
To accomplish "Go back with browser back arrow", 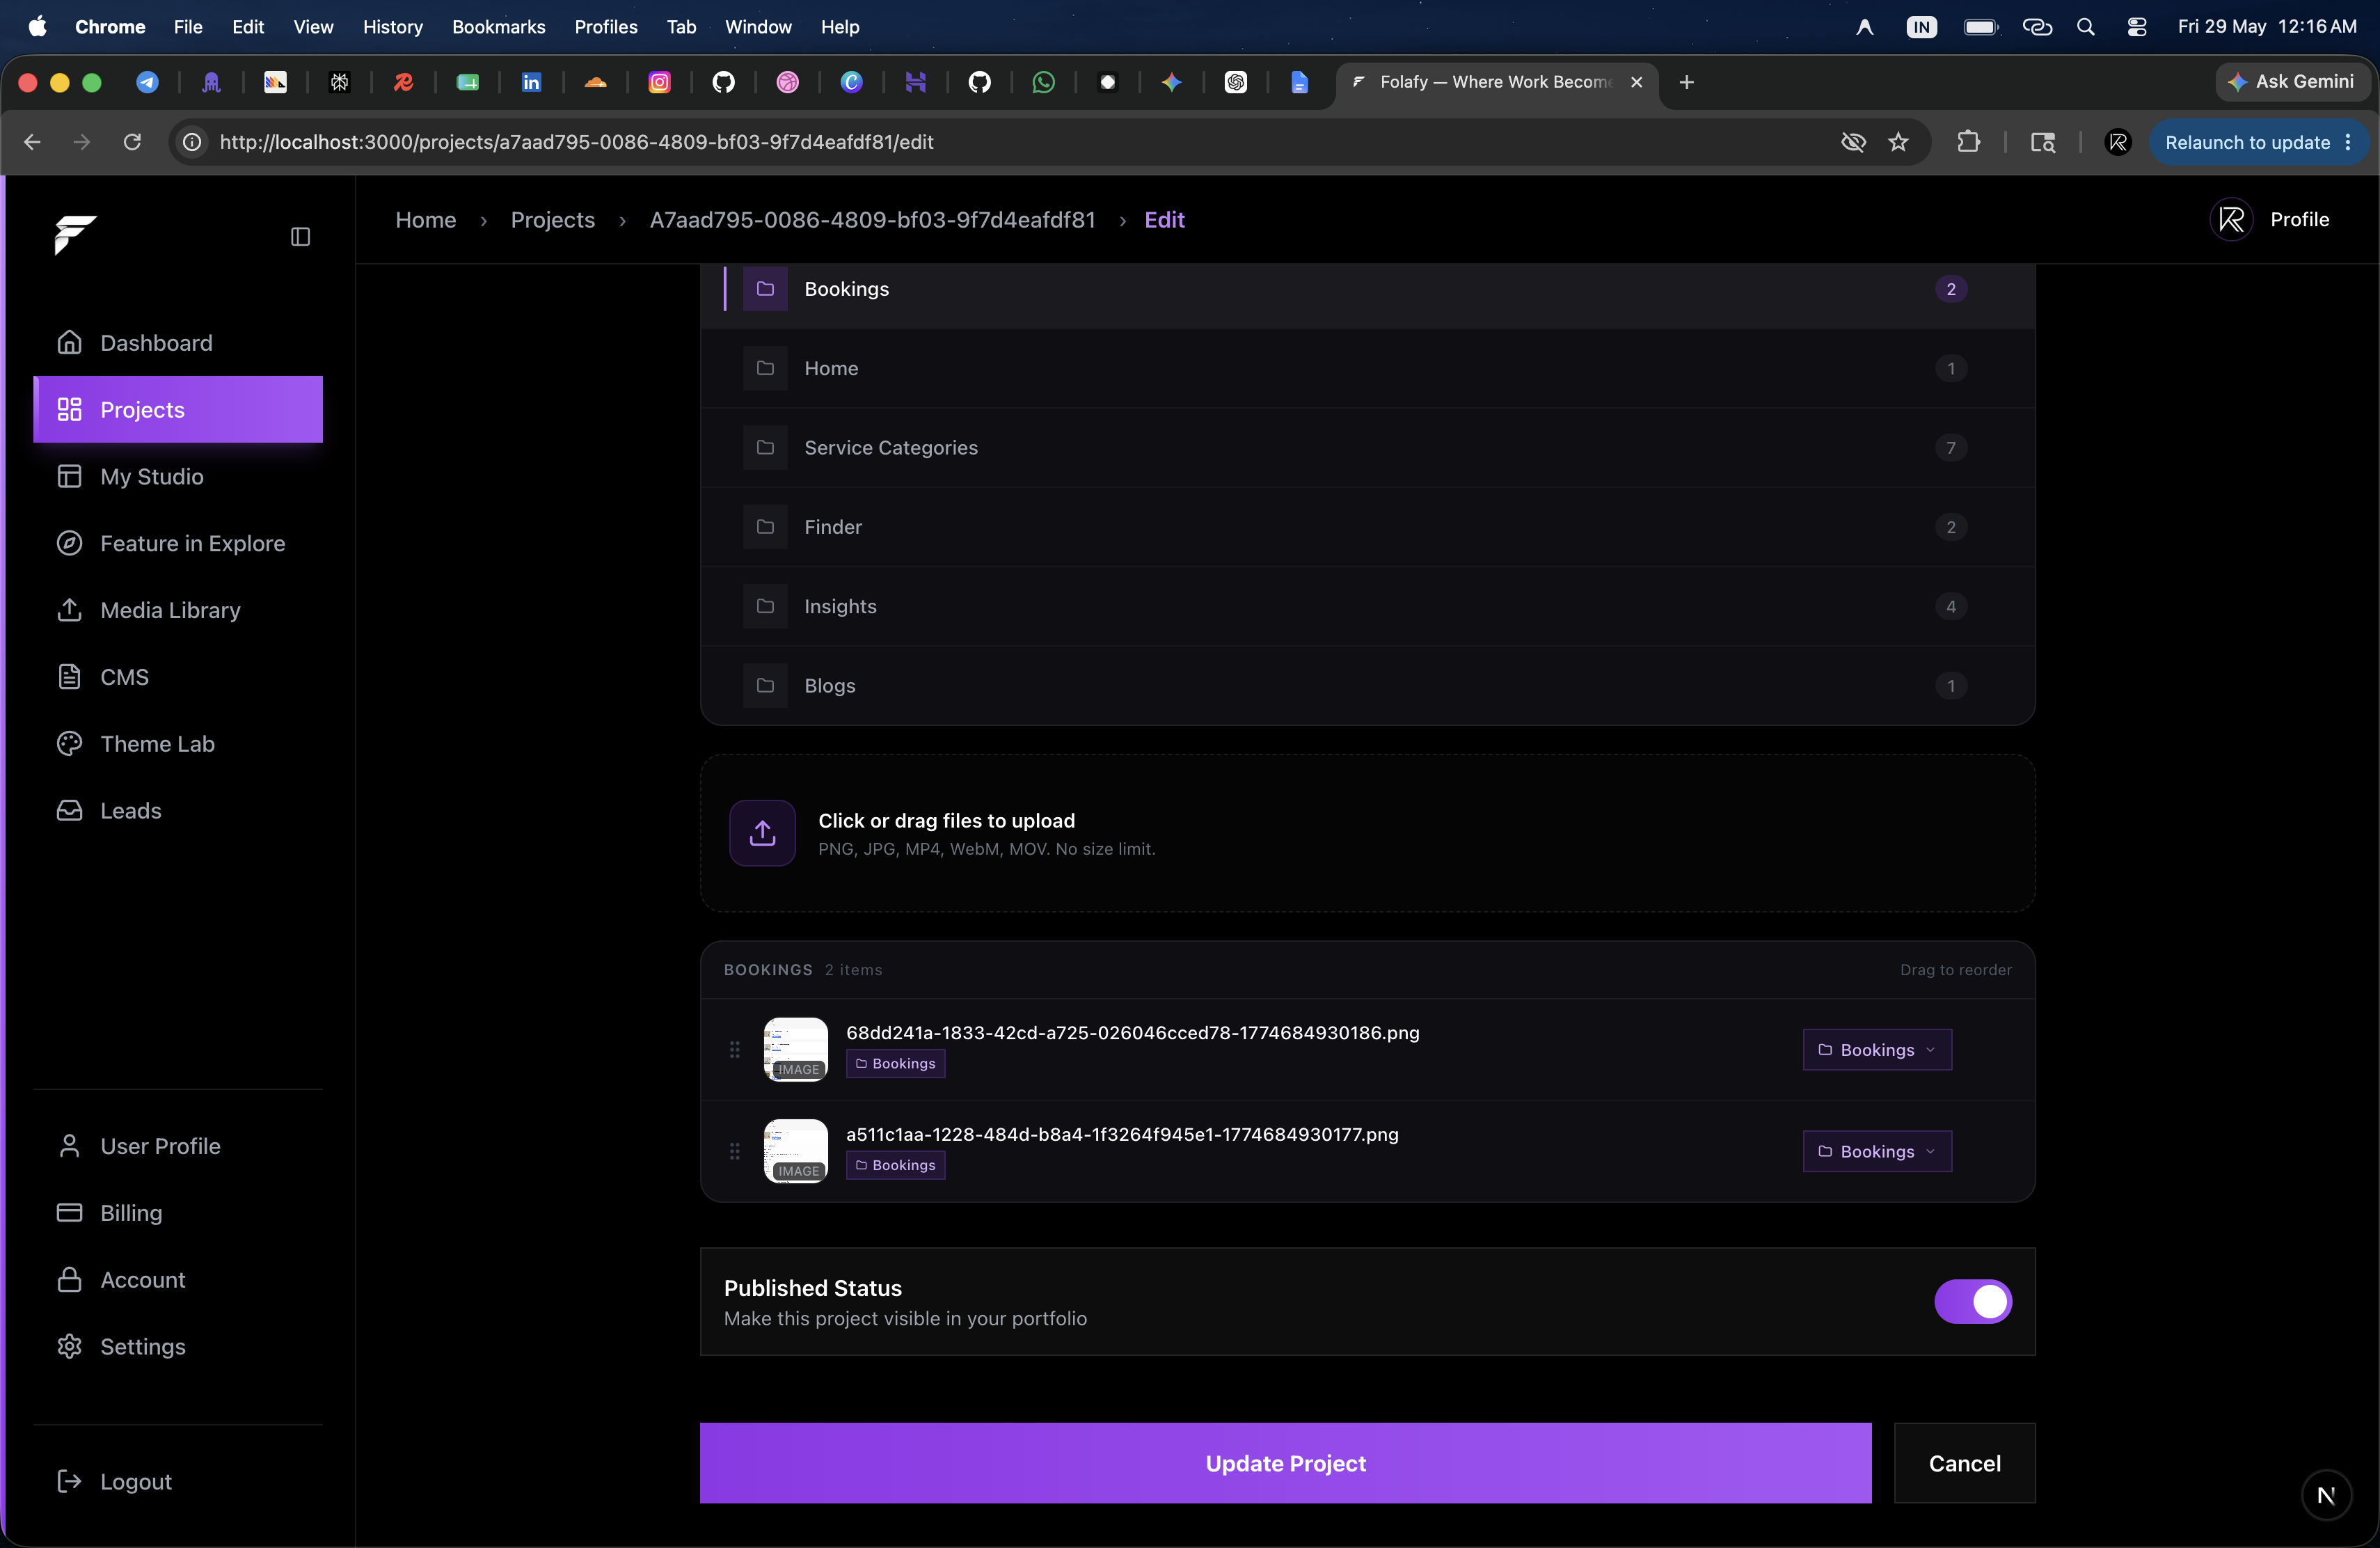I will point(32,143).
